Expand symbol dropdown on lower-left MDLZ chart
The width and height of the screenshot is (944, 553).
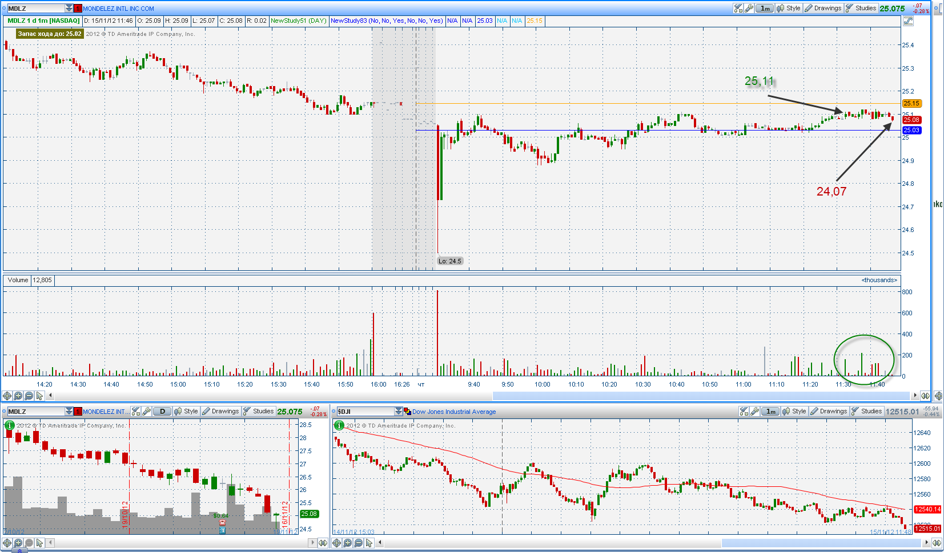pos(69,411)
